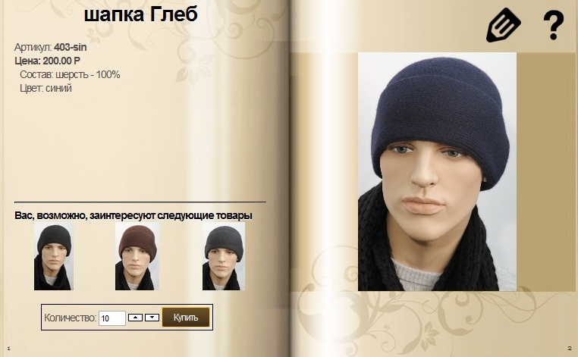Click page number 2 in right corner
578x357 pixels.
click(x=570, y=348)
